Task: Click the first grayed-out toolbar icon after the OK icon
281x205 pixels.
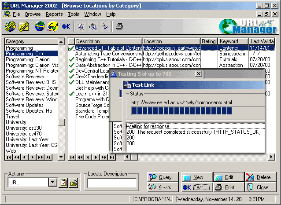Action: (81, 26)
